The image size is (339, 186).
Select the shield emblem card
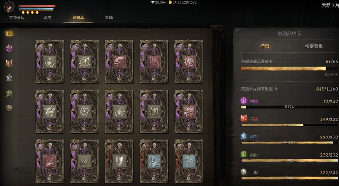(x=119, y=161)
